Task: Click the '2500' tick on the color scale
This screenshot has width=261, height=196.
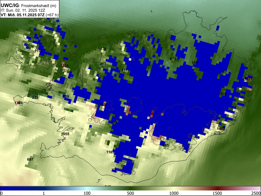Action: tap(256, 193)
